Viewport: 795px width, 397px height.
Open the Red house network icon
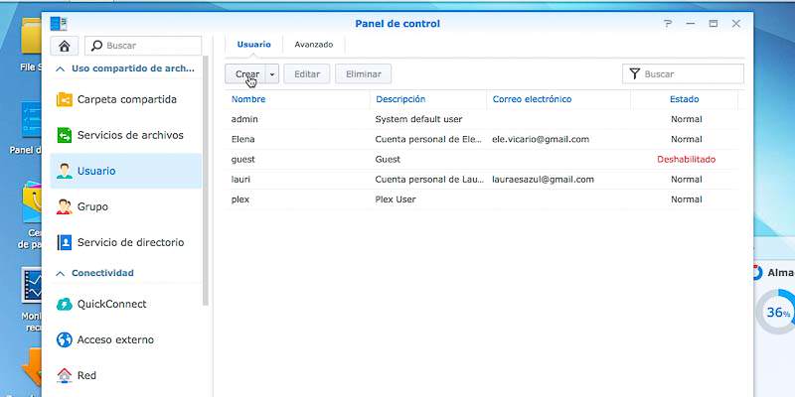pos(65,376)
